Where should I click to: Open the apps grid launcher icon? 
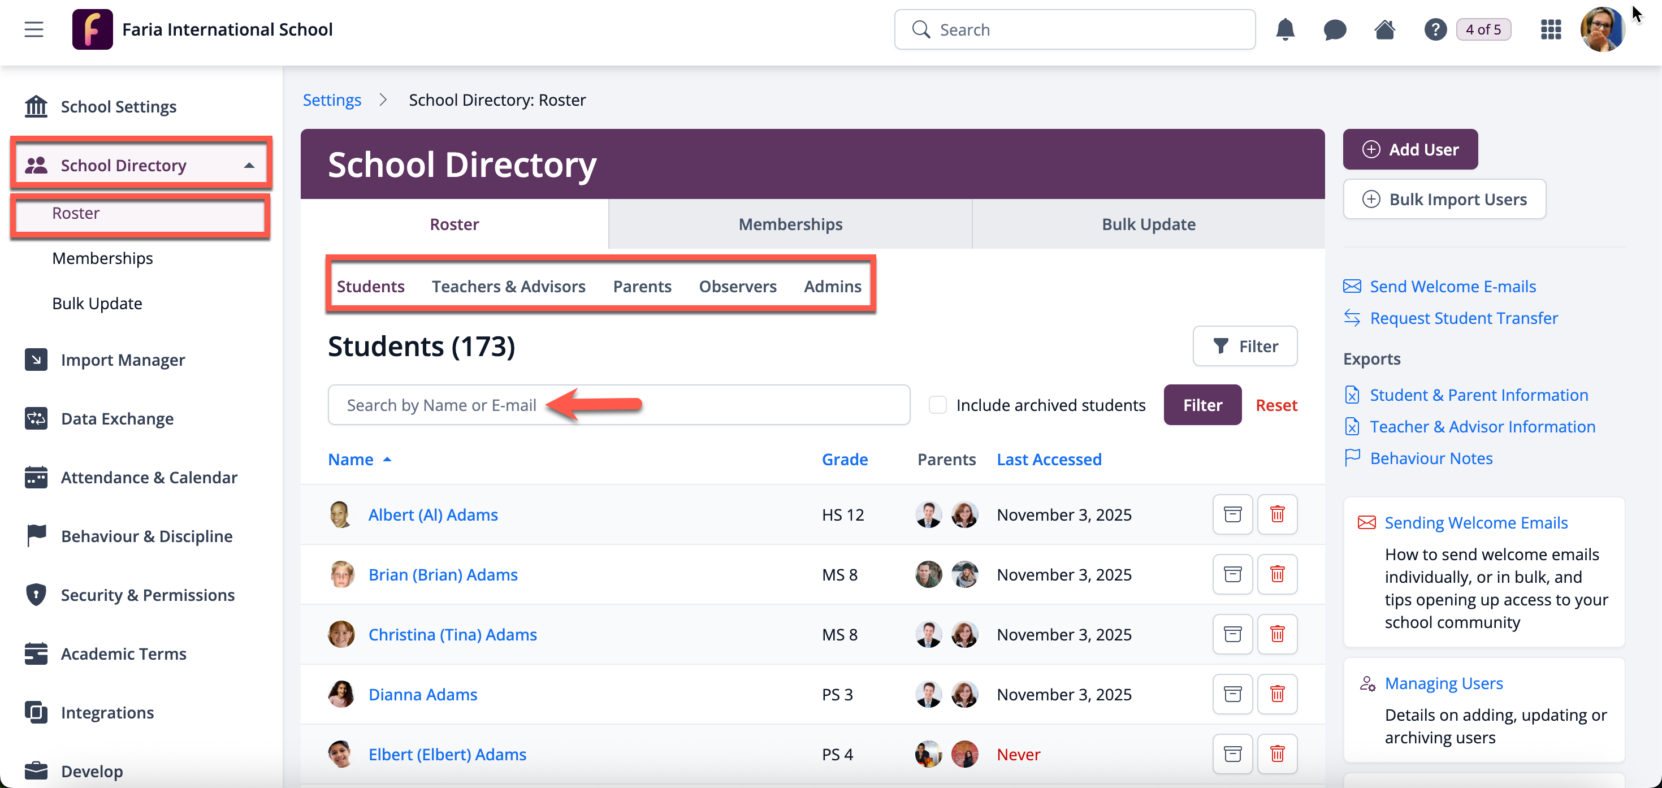[x=1551, y=30]
